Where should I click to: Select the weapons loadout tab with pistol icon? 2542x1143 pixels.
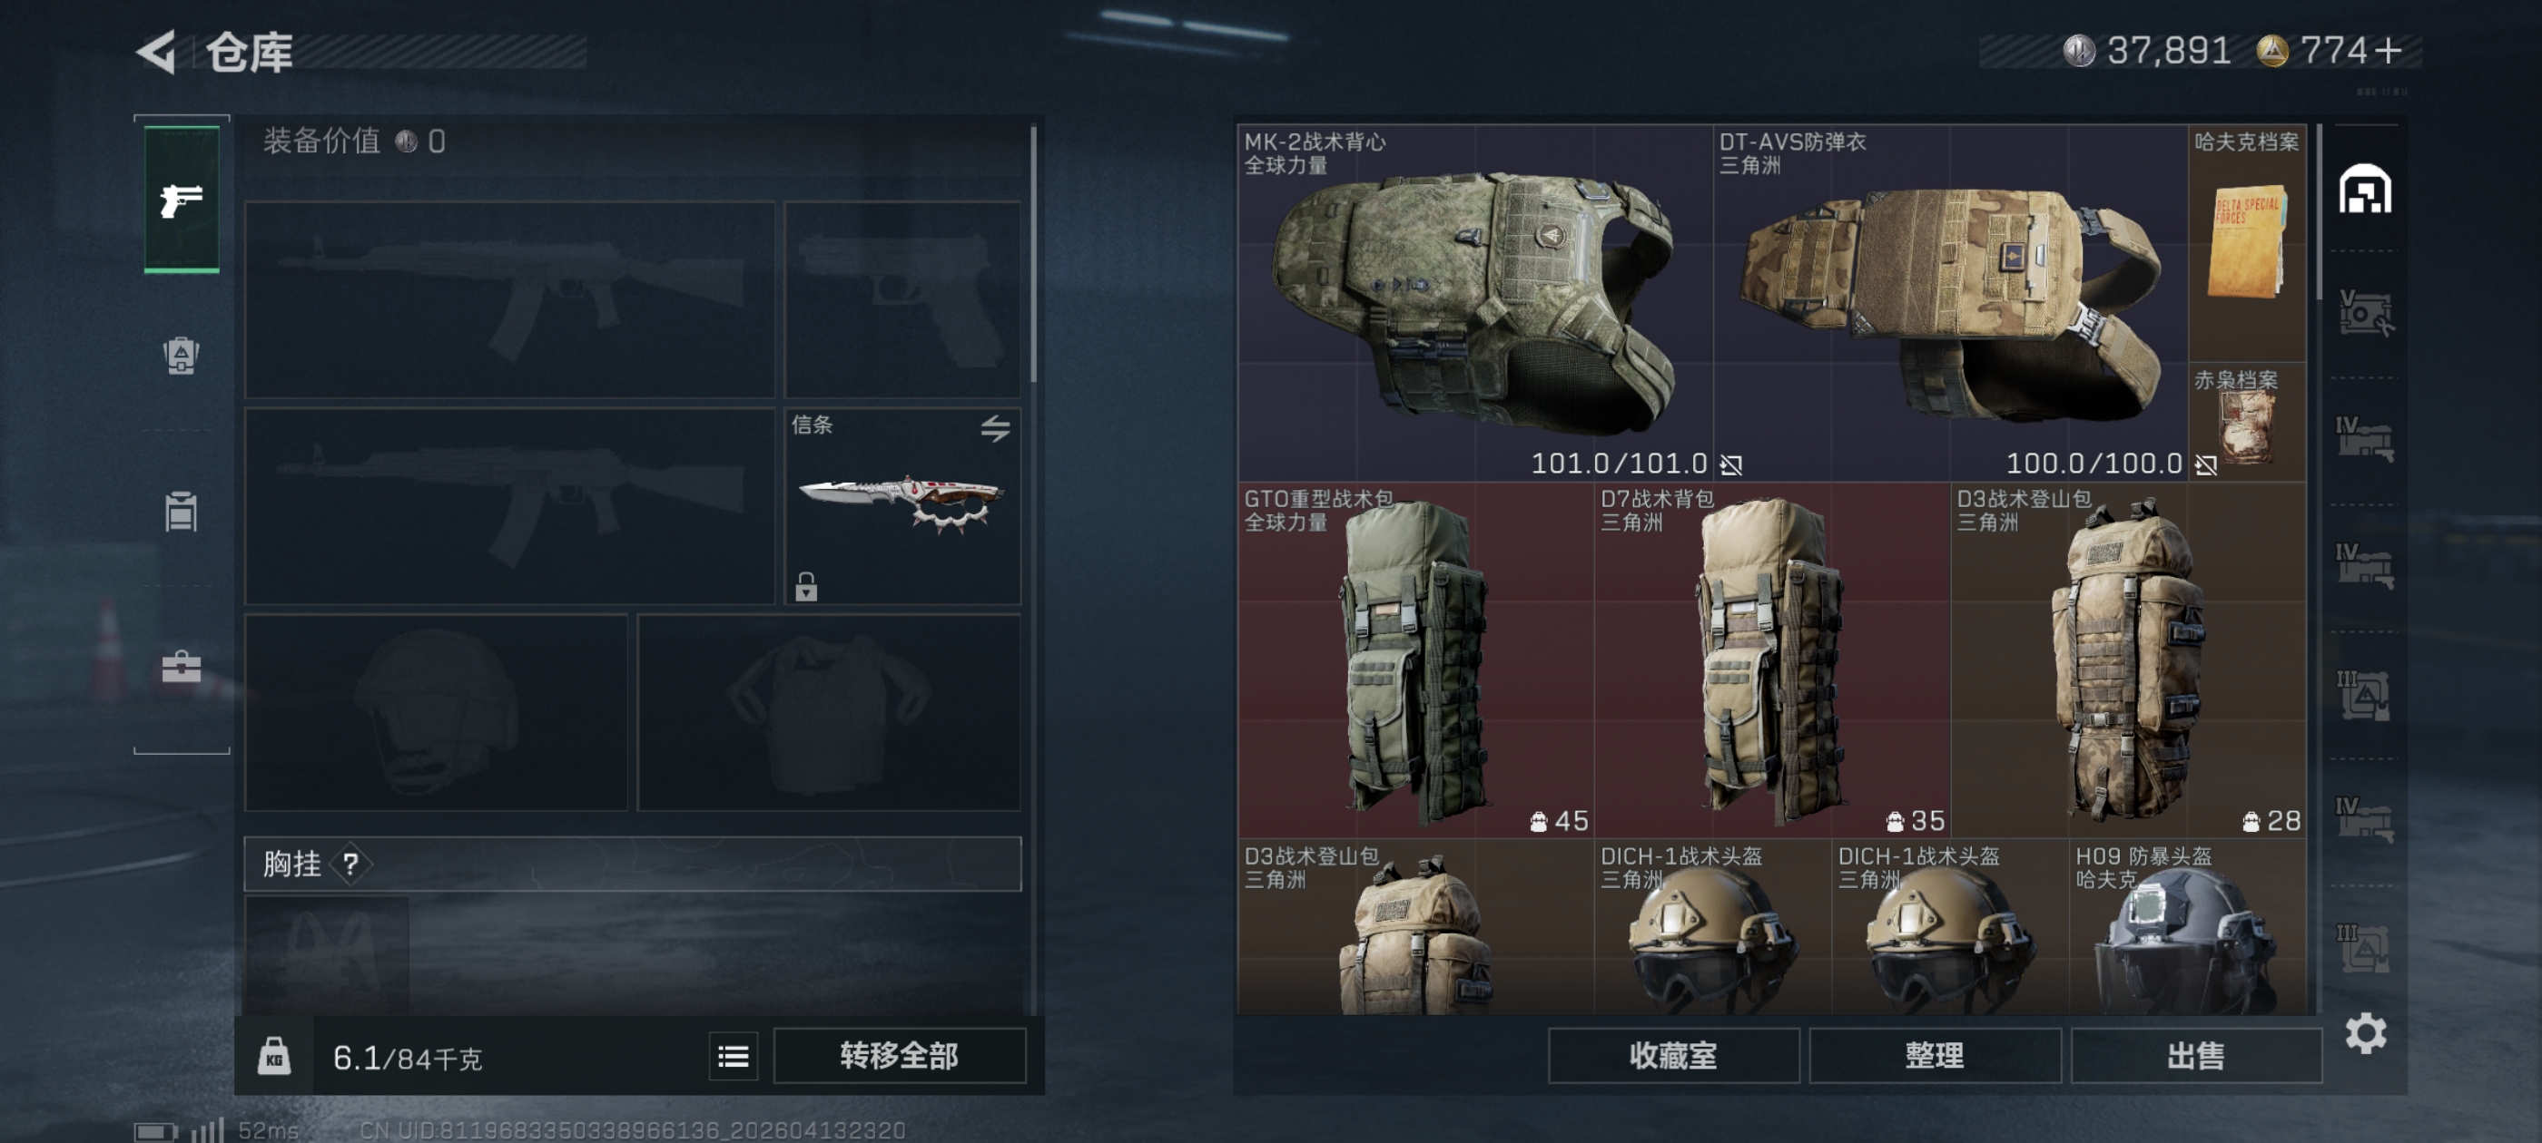(182, 200)
